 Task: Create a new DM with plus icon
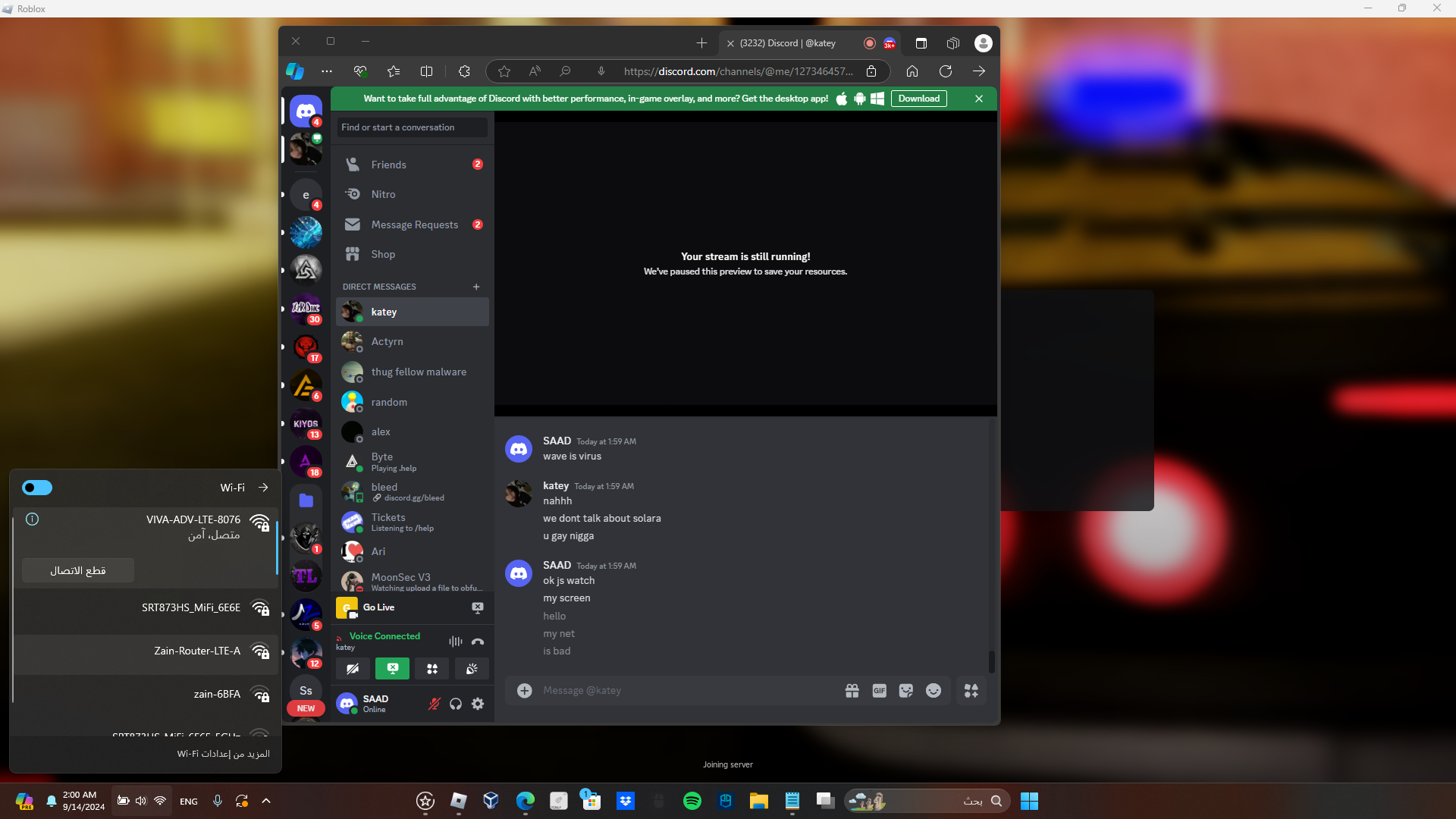click(476, 287)
